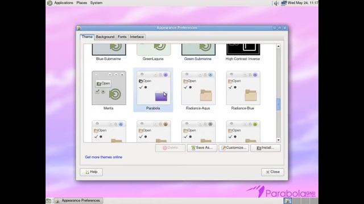Choose the Green-Submarine theme thumbnail

pyautogui.click(x=198, y=49)
